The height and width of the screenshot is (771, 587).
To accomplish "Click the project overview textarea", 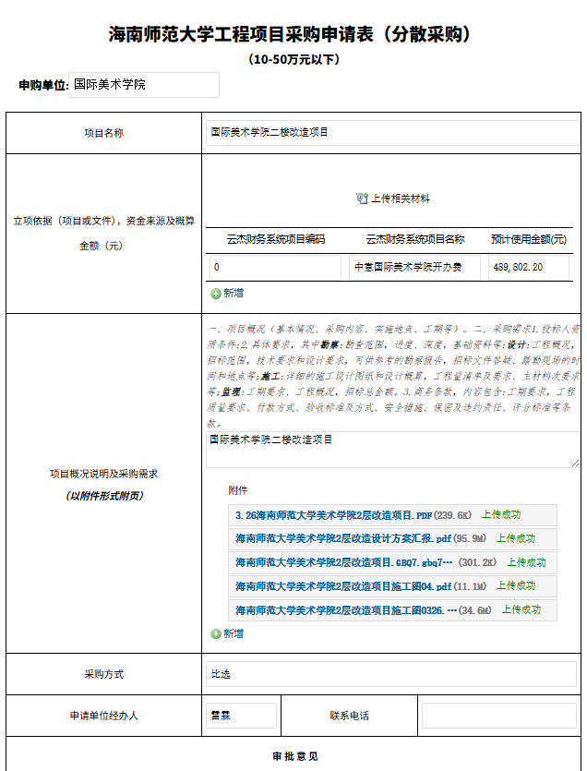I will coord(392,450).
